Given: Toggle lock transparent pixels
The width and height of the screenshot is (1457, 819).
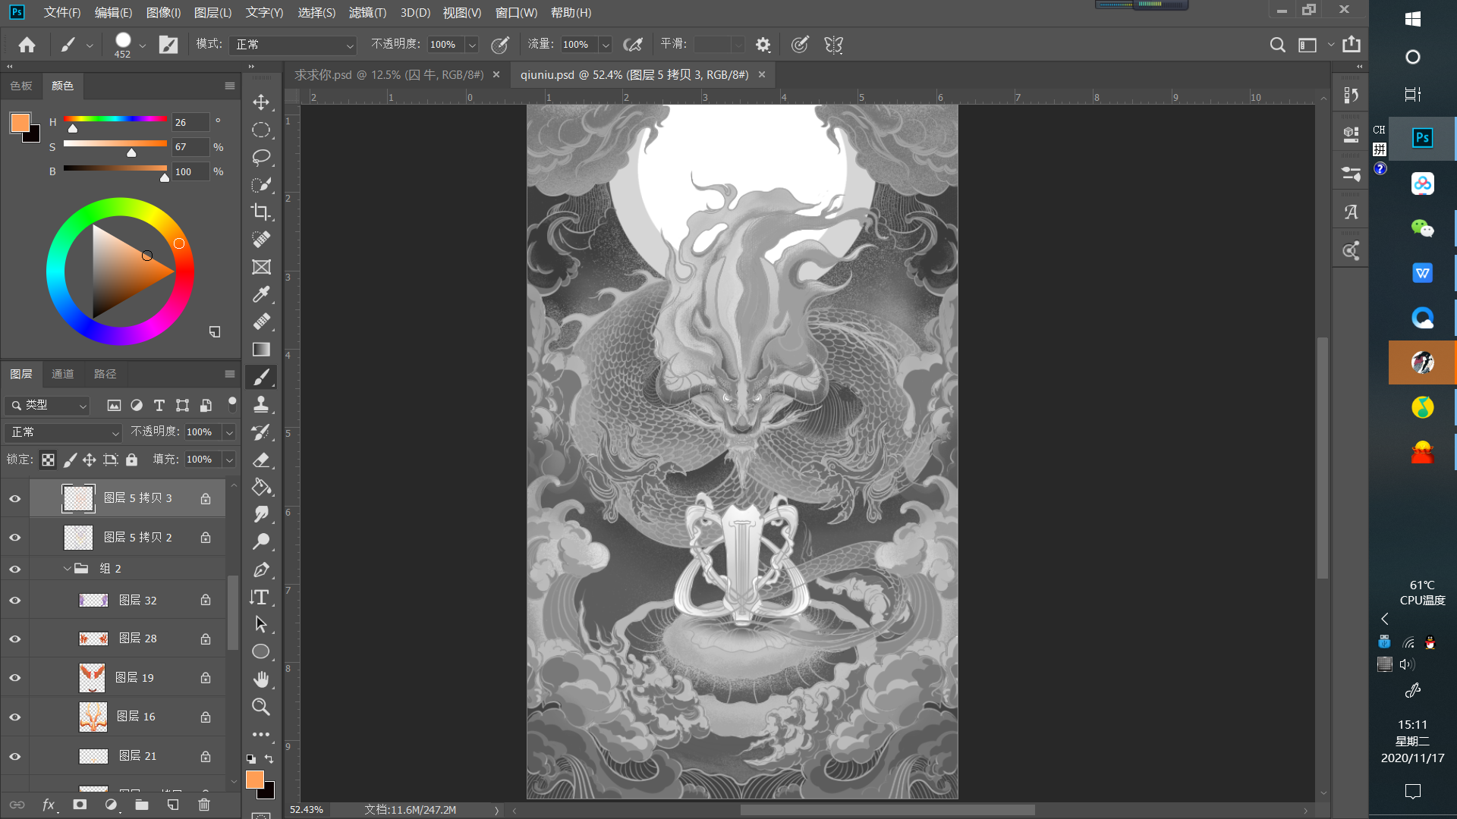Looking at the screenshot, I should [x=48, y=460].
